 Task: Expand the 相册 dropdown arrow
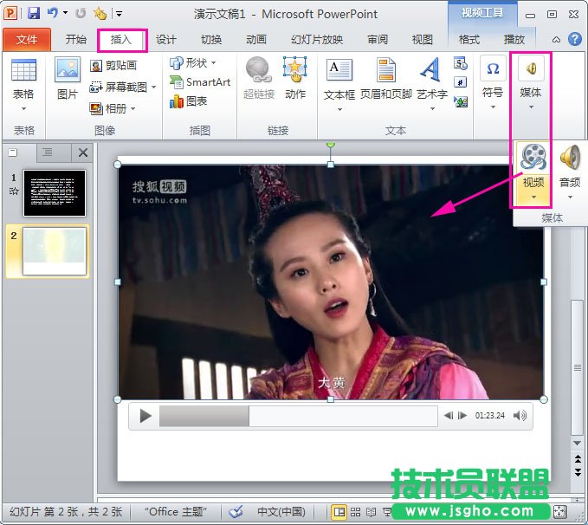132,109
